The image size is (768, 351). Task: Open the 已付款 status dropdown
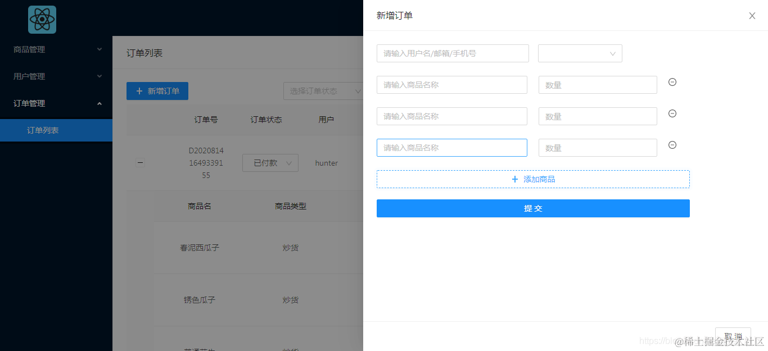point(270,163)
